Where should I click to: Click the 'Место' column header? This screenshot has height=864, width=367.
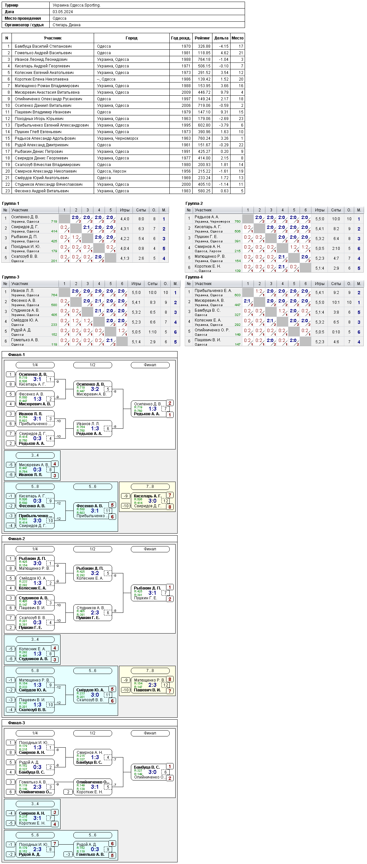pos(237,38)
